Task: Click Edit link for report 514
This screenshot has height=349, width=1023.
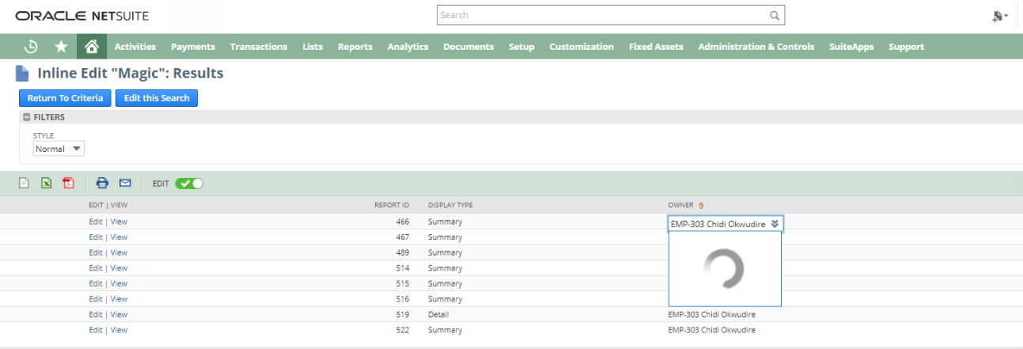Action: tap(96, 268)
